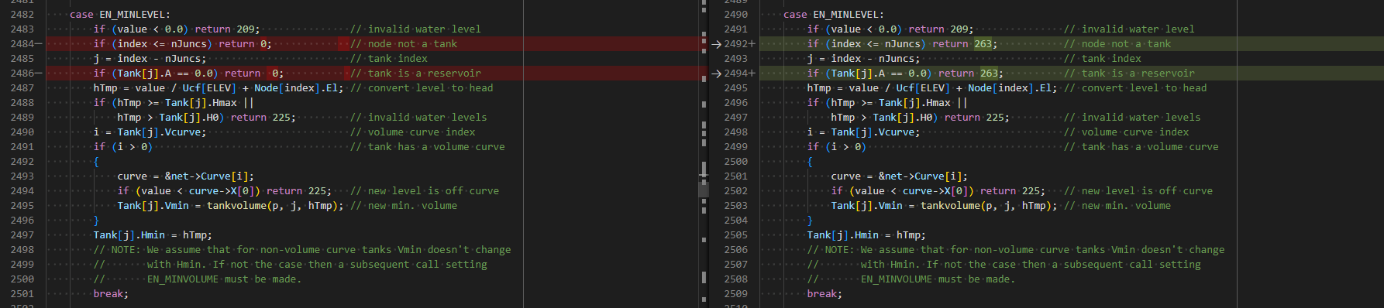
Task: Click the 'case EN_MINLEVEL:' line in right pane
Action: point(834,15)
